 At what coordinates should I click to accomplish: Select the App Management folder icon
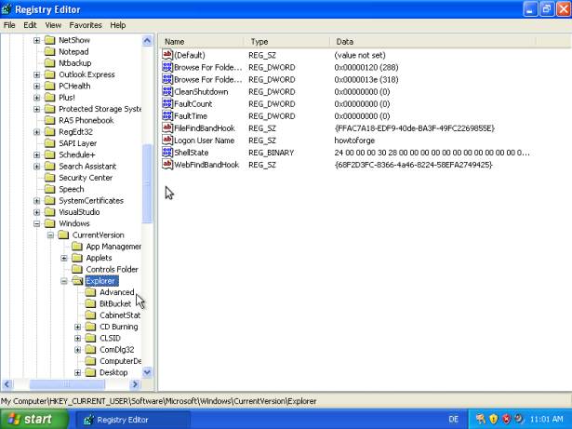click(77, 247)
